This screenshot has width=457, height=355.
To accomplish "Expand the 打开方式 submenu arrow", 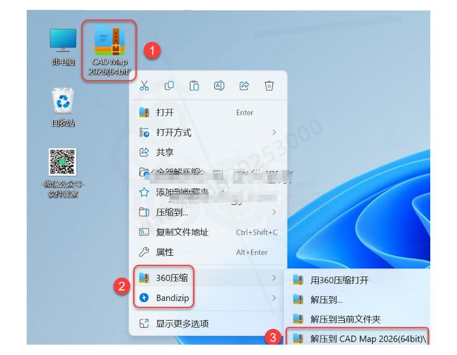I will 274,133.
